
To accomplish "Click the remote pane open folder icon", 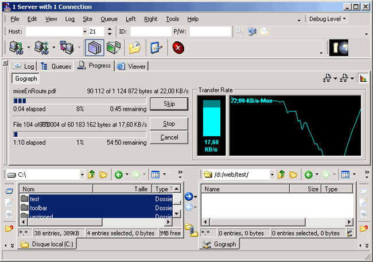I will click(293, 174).
